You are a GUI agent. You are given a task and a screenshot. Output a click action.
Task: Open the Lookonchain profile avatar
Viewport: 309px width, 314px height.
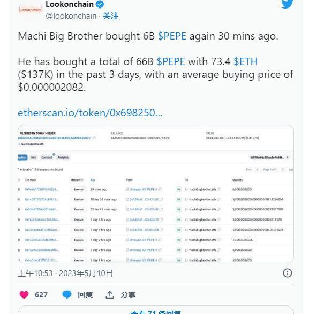(31, 10)
